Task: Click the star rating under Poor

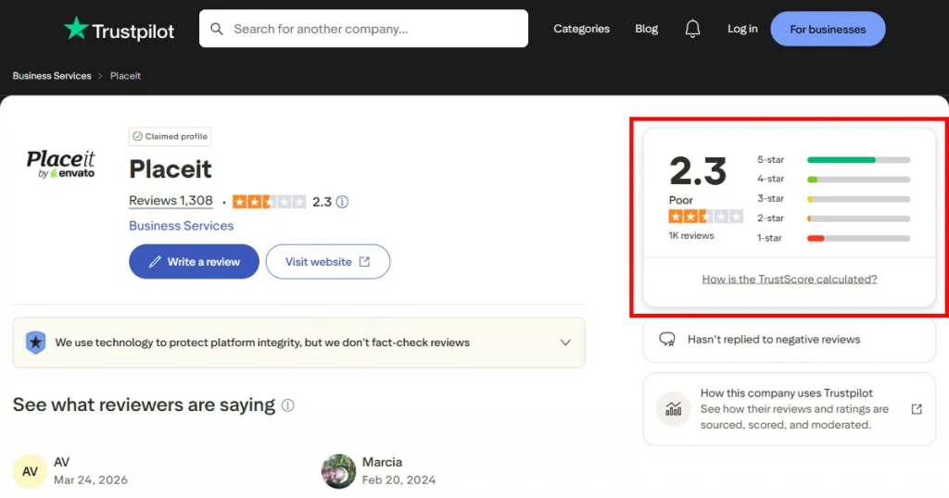Action: 705,217
